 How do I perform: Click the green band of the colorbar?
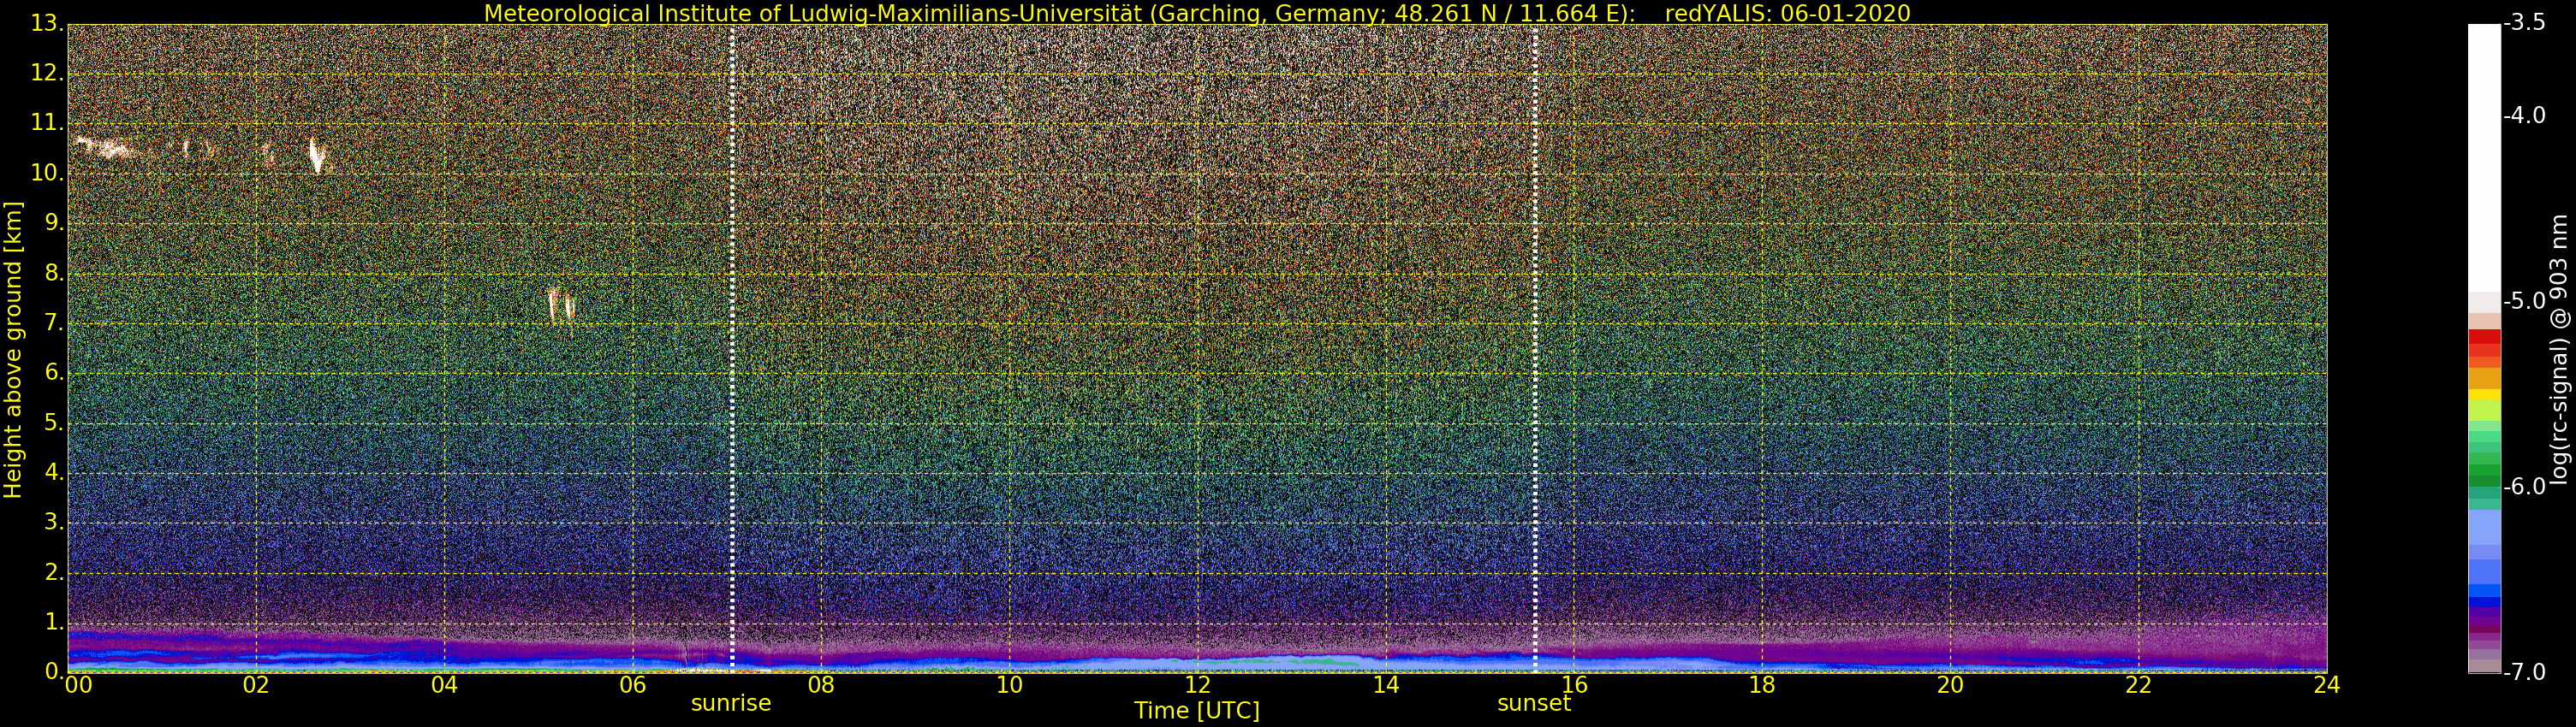(x=2484, y=470)
